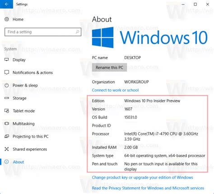Go to Notifications & actions

tap(33, 73)
